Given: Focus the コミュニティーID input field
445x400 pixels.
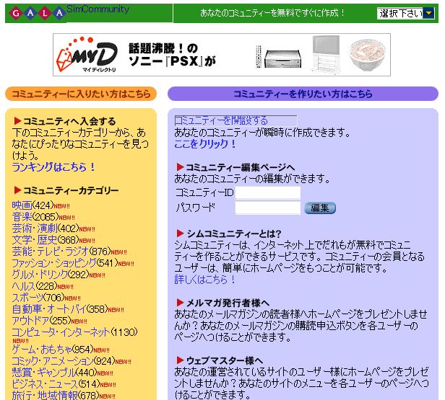Looking at the screenshot, I should pyautogui.click(x=267, y=193).
